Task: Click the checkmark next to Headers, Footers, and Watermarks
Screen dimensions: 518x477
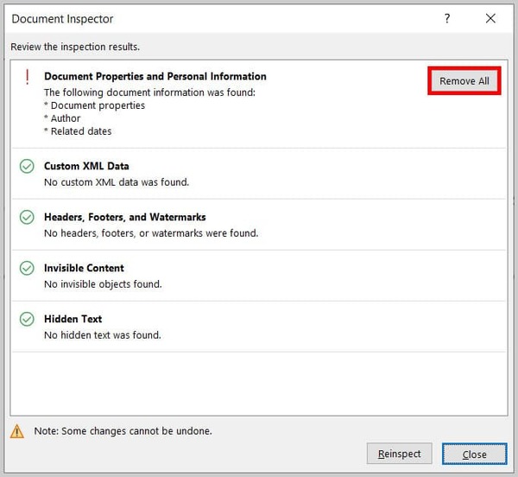Action: point(27,217)
